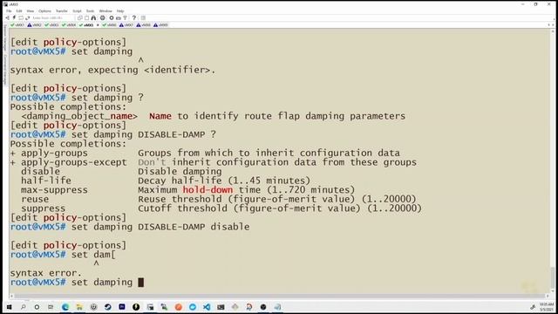This screenshot has width=558, height=314.
Task: Click the Copy toolbar icon
Action: (80, 17)
